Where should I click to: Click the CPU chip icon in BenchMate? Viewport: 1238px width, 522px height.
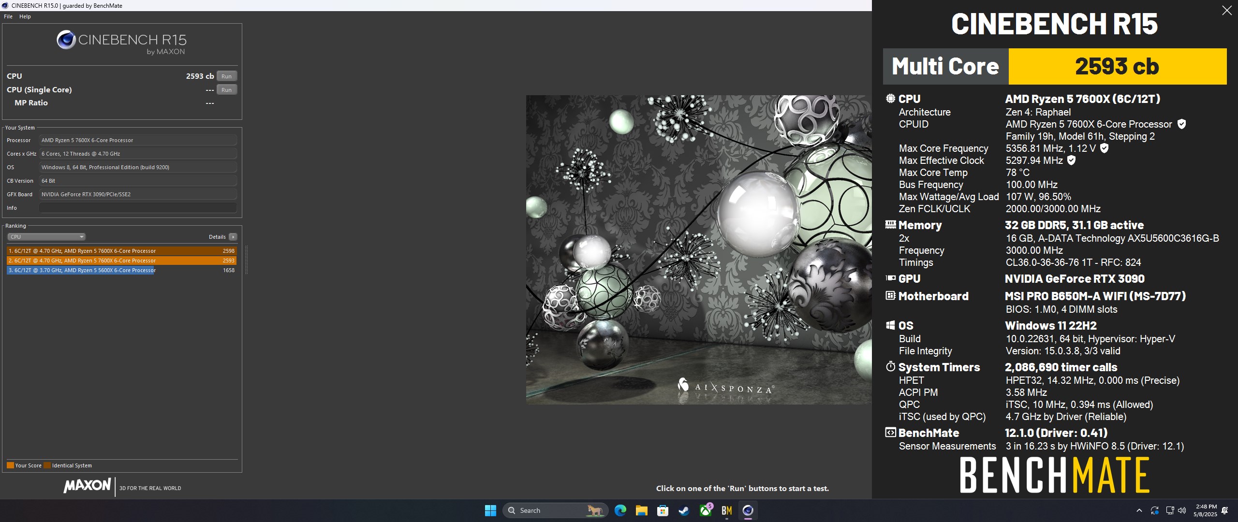pyautogui.click(x=890, y=99)
